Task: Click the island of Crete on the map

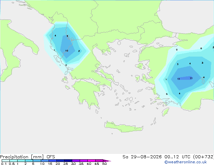Action: [124, 127]
